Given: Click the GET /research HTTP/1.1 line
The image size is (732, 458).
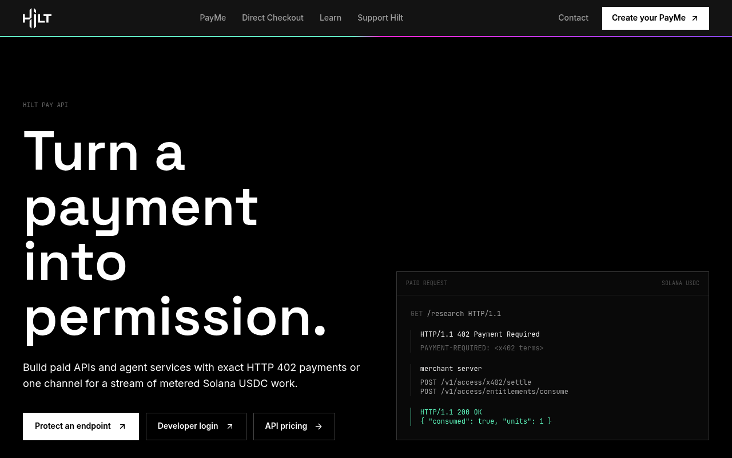Looking at the screenshot, I should coord(456,314).
